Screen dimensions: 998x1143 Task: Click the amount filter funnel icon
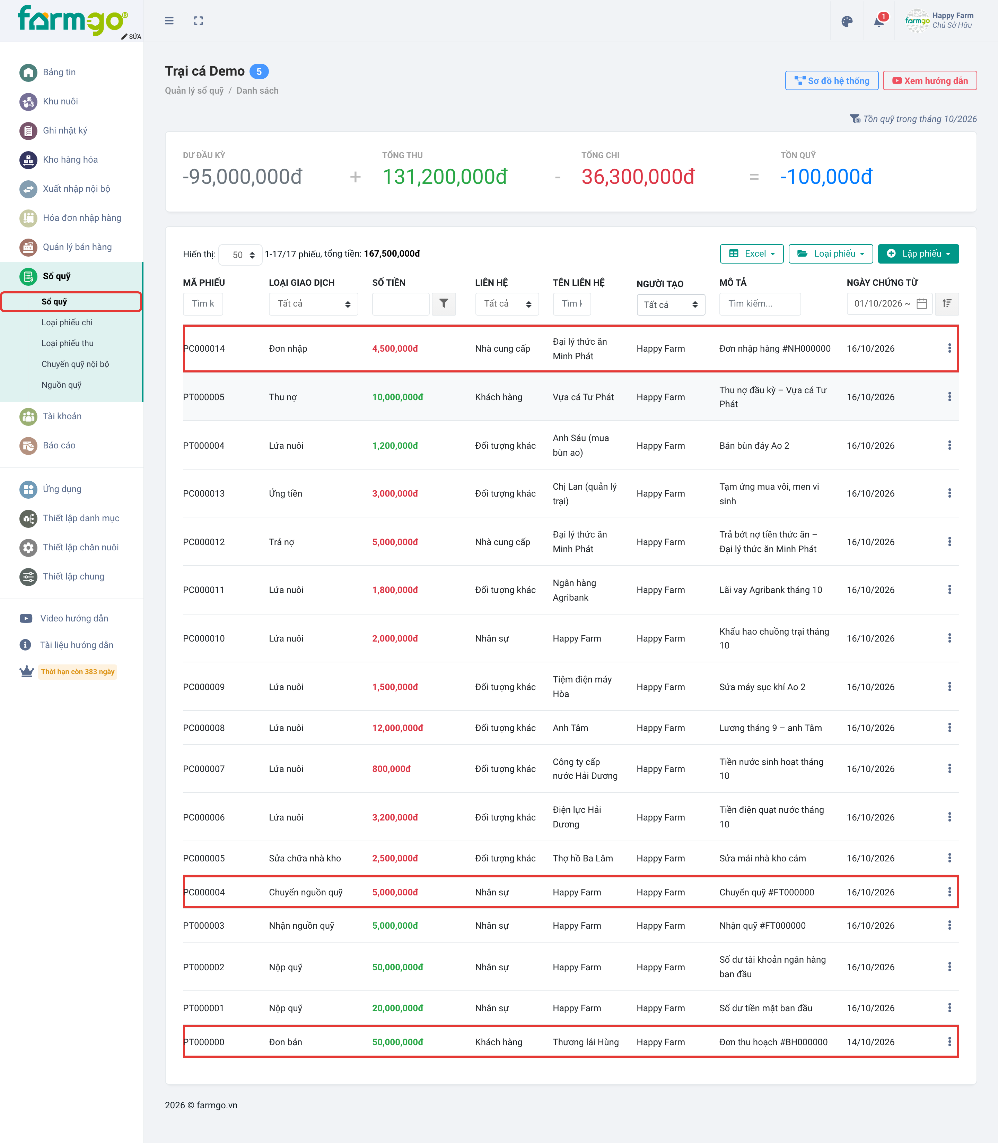[444, 304]
